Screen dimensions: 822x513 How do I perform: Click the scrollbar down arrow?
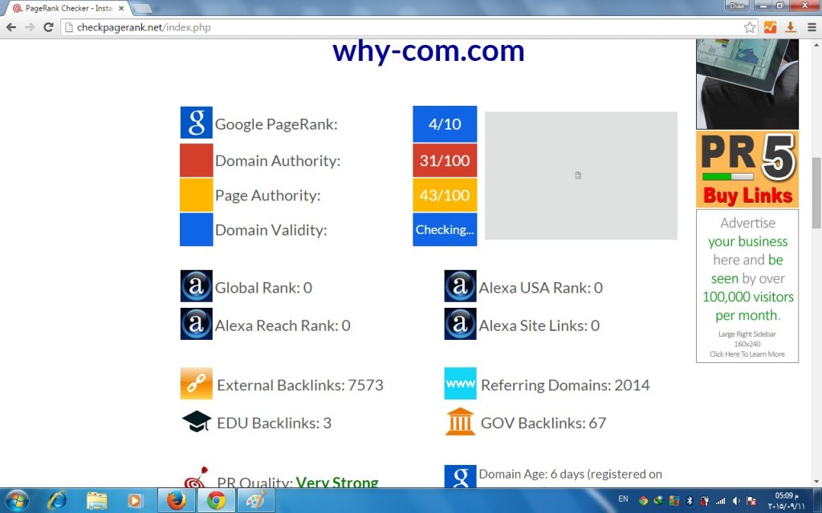coord(816,482)
